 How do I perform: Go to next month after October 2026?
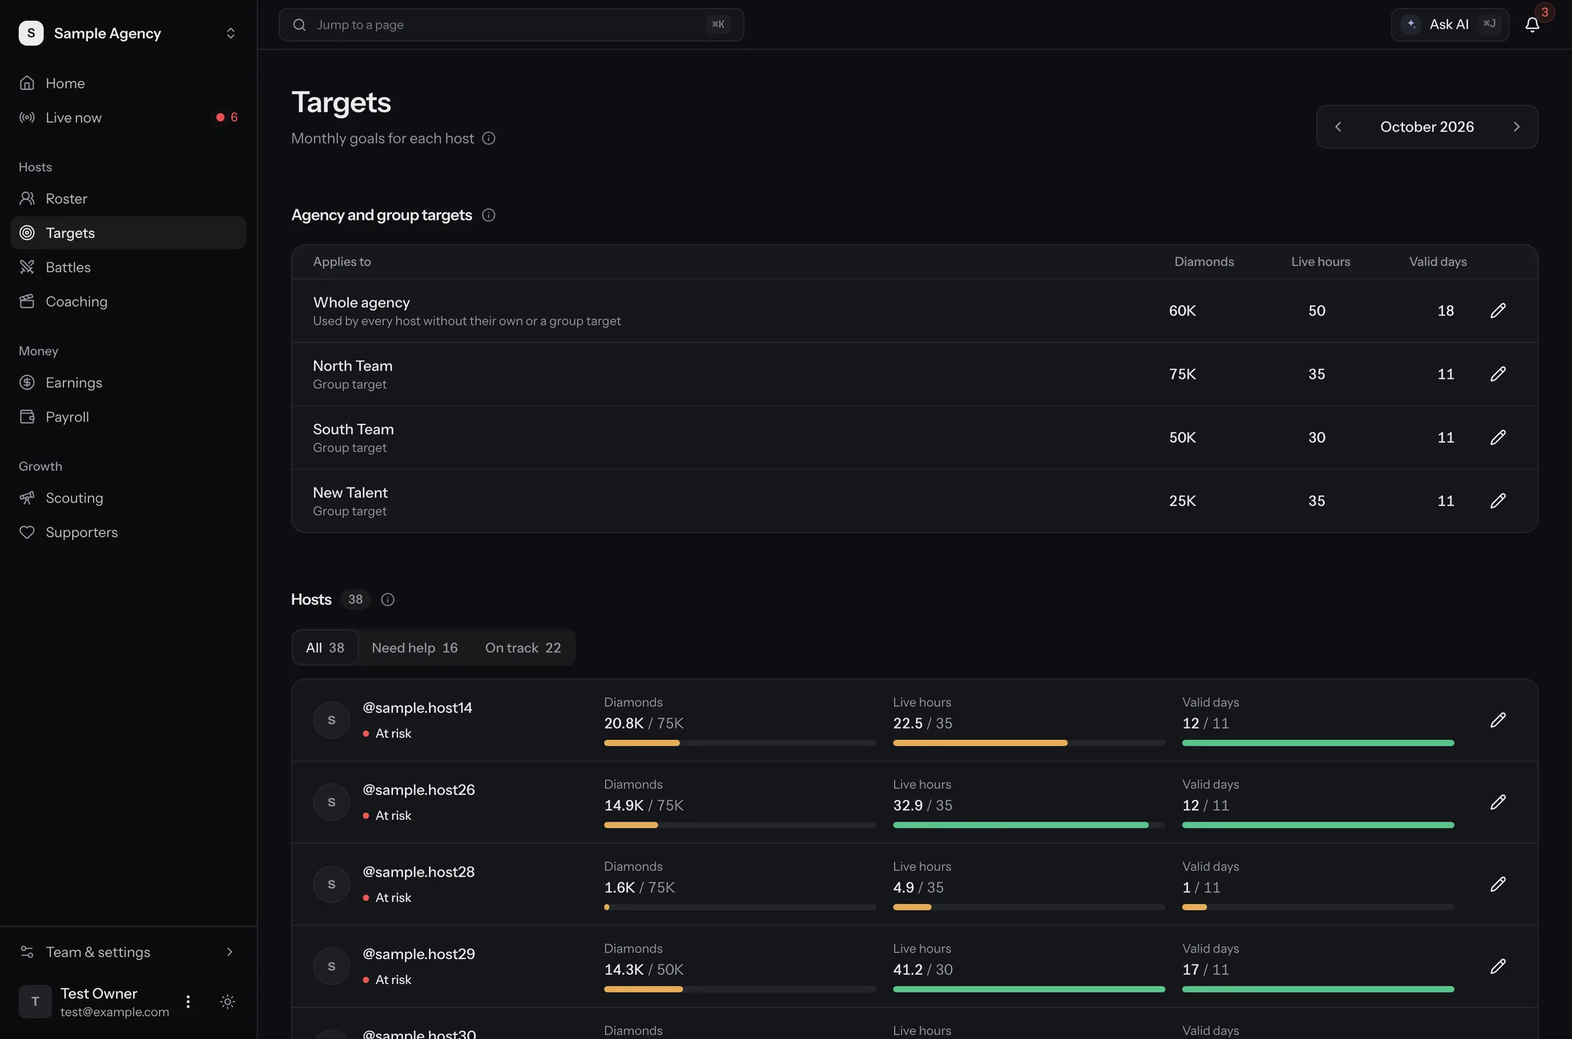[x=1516, y=126]
